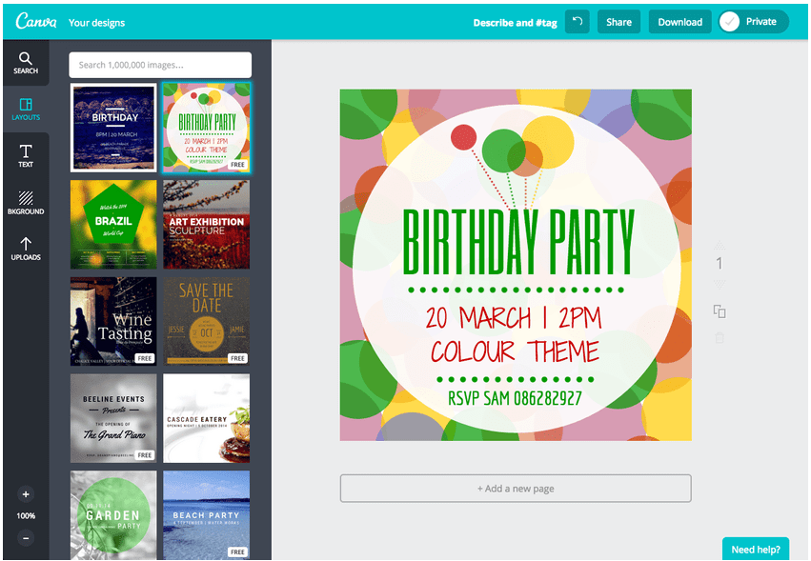
Task: Move the page up with the arrow
Action: coord(720,244)
